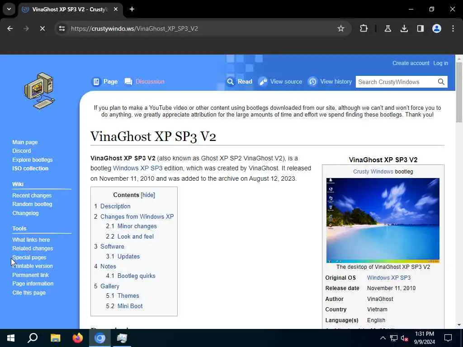The height and width of the screenshot is (347, 463).
Task: Open a new tab with plus button
Action: [x=132, y=9]
